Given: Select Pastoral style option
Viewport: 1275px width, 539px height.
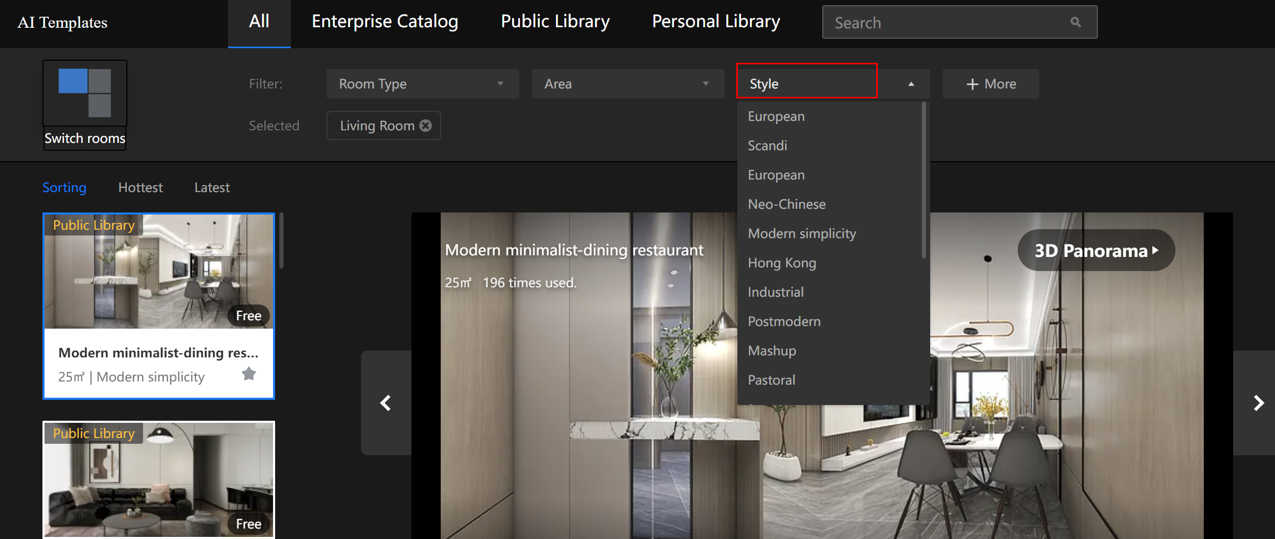Looking at the screenshot, I should click(x=829, y=380).
